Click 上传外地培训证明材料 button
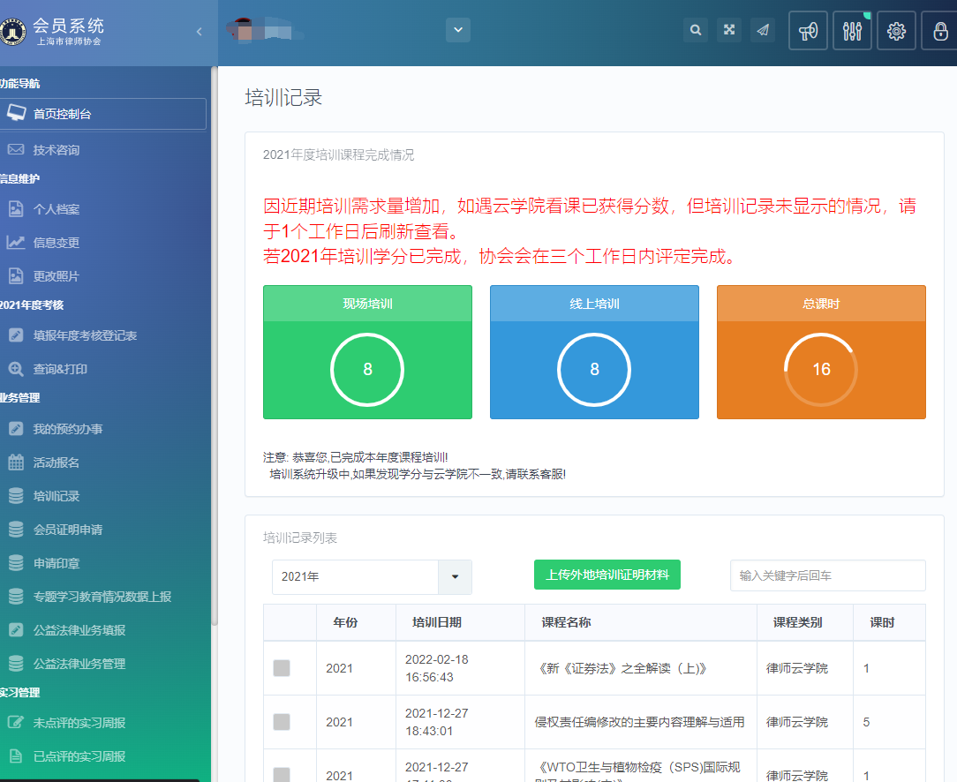This screenshot has width=957, height=782. click(x=607, y=575)
